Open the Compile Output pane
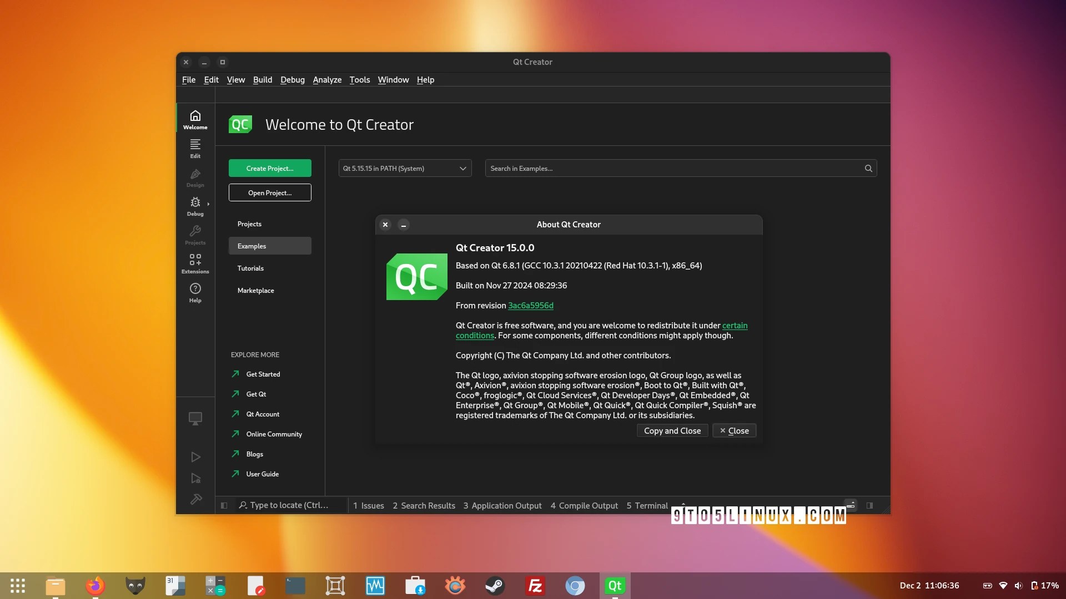1066x599 pixels. click(x=584, y=506)
